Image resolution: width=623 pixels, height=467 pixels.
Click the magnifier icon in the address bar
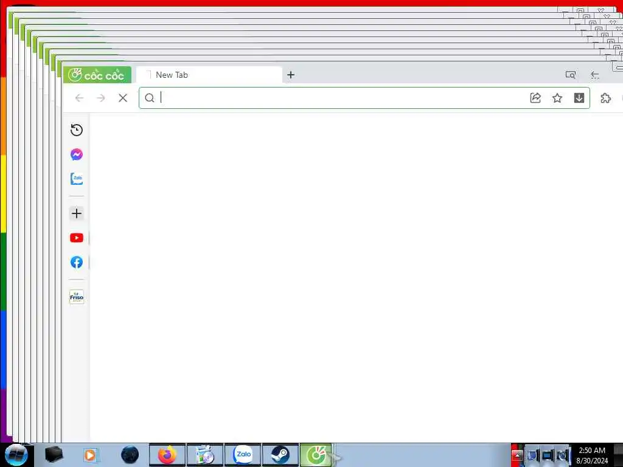point(150,98)
